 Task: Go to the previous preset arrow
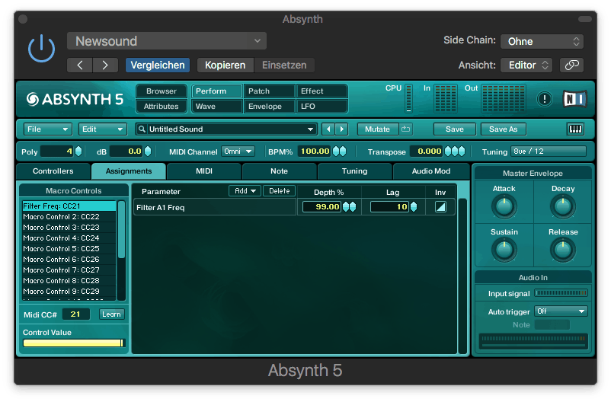80,65
